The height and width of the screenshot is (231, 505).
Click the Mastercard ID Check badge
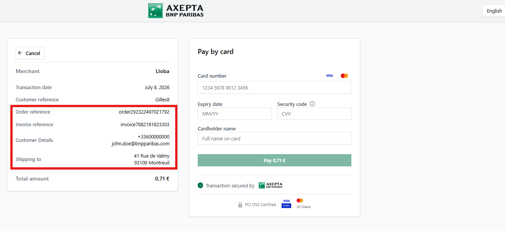(303, 203)
